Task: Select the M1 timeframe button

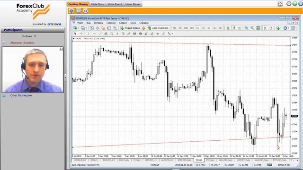Action: (x=174, y=28)
